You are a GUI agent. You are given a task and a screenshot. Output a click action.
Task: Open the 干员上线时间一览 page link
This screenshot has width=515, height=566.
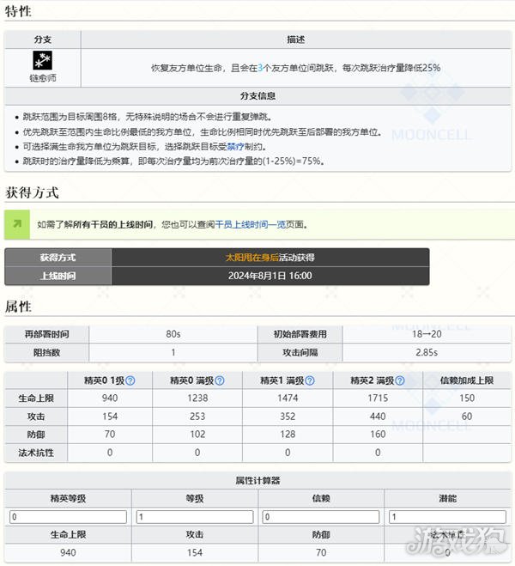[251, 224]
